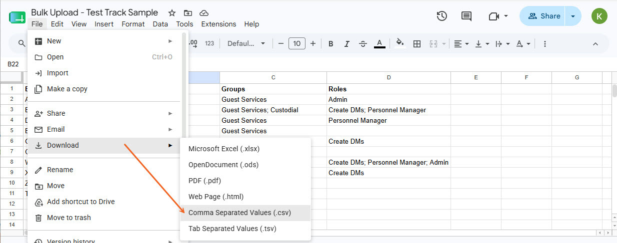Open version history clock icon in header

tap(441, 16)
